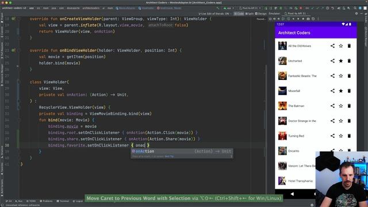Switch editor to Code view

[239, 14]
